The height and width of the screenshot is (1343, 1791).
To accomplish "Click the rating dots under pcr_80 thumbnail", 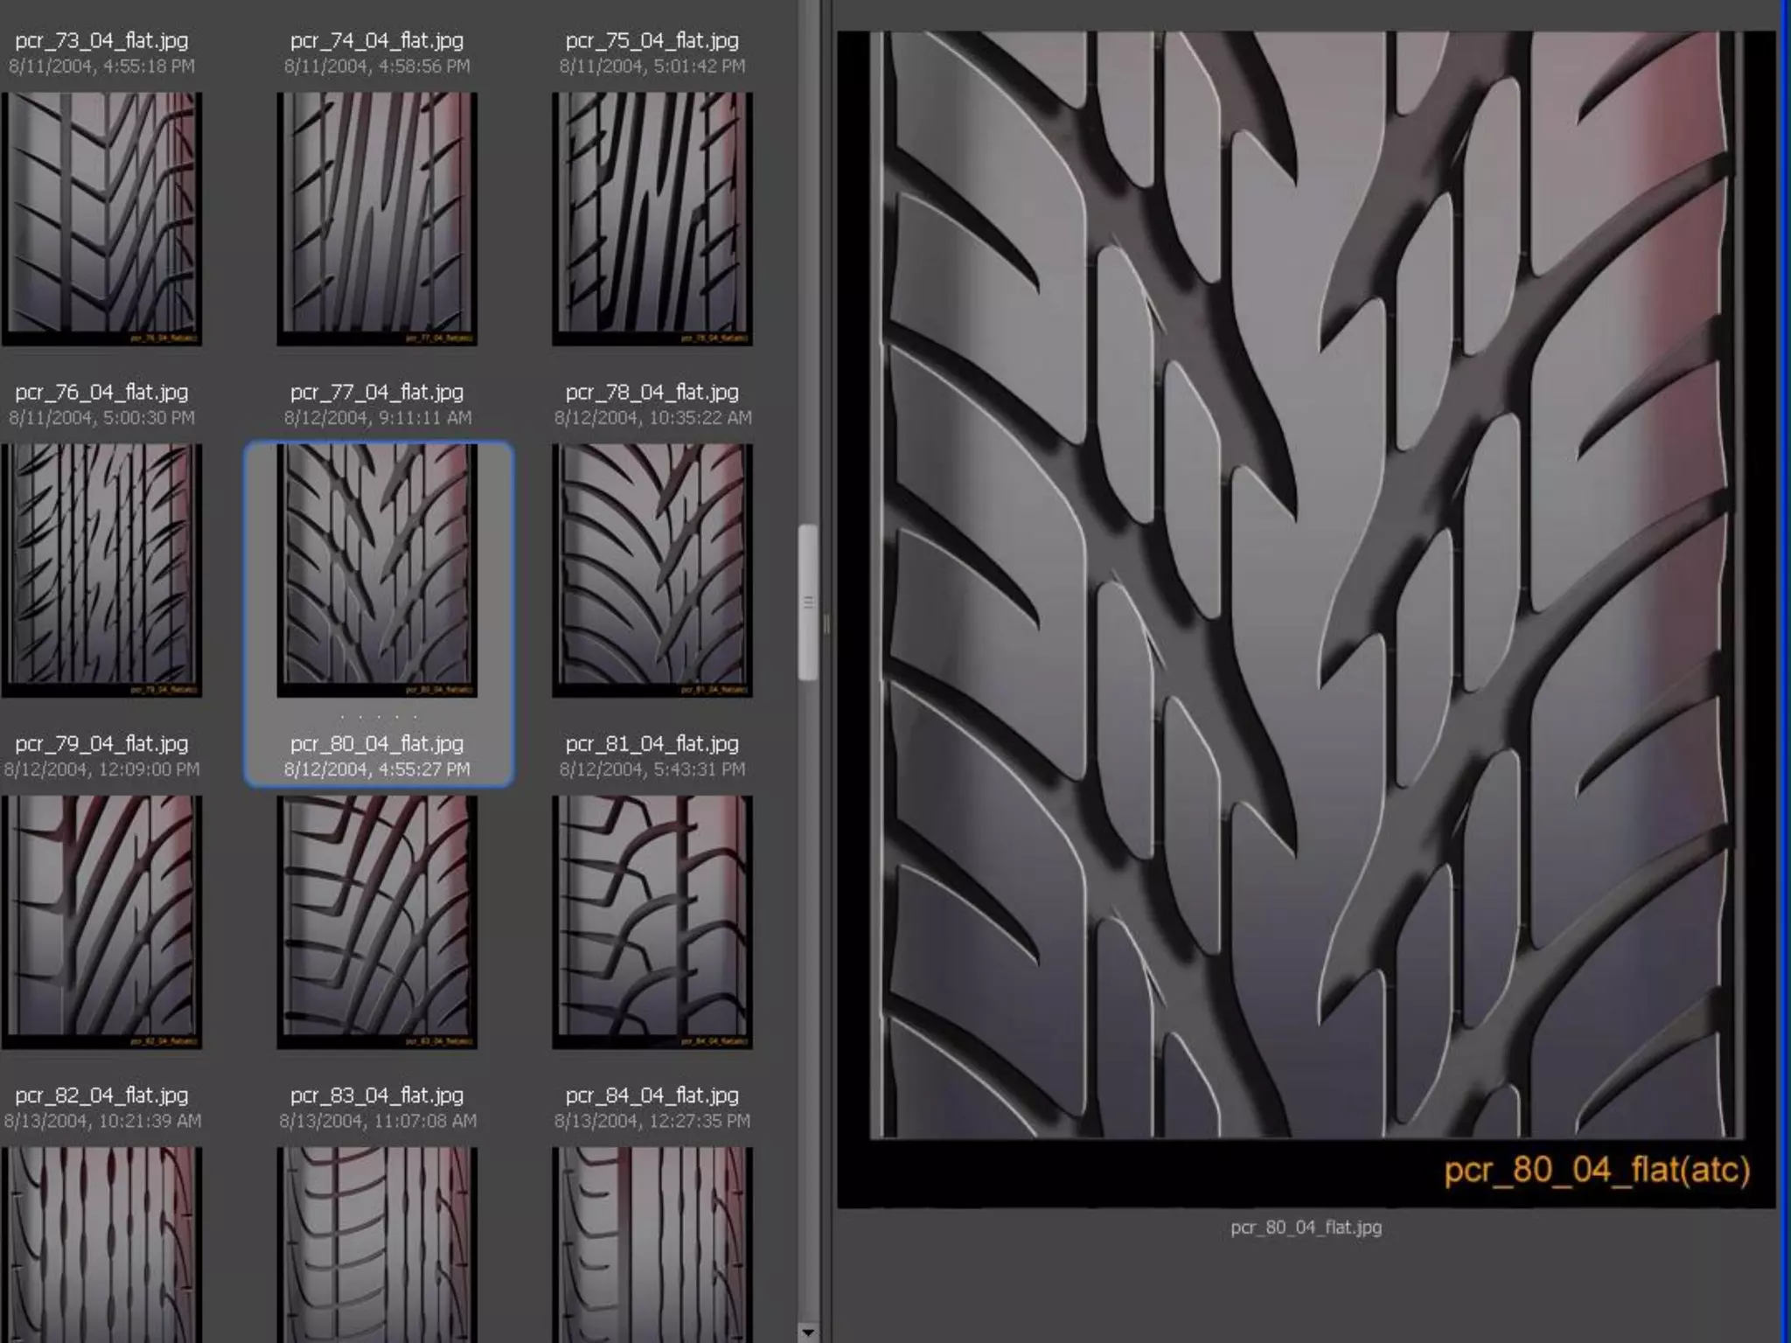I will (x=378, y=717).
